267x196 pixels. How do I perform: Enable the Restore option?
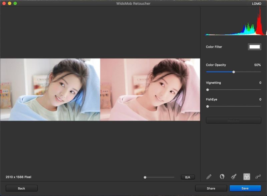pos(234,120)
